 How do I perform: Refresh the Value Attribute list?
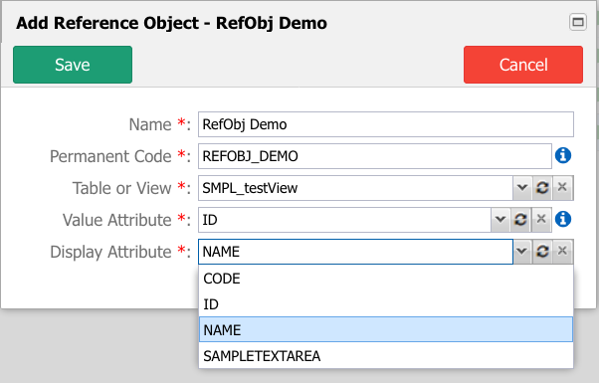tap(520, 220)
